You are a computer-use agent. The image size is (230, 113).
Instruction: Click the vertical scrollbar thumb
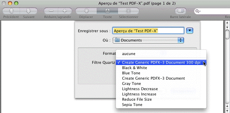coord(227,35)
